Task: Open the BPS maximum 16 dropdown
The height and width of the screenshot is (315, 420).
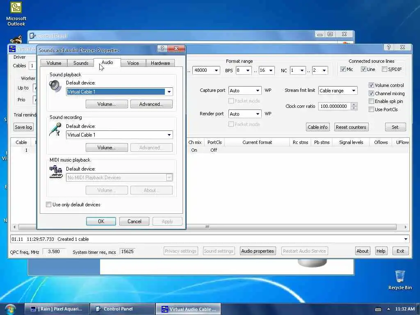Action: coord(271,71)
